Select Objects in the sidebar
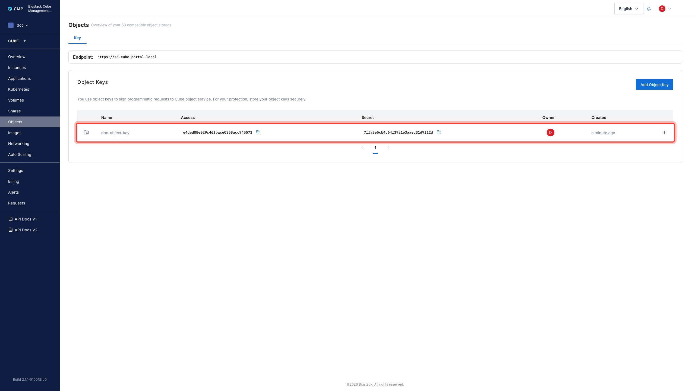 30,122
